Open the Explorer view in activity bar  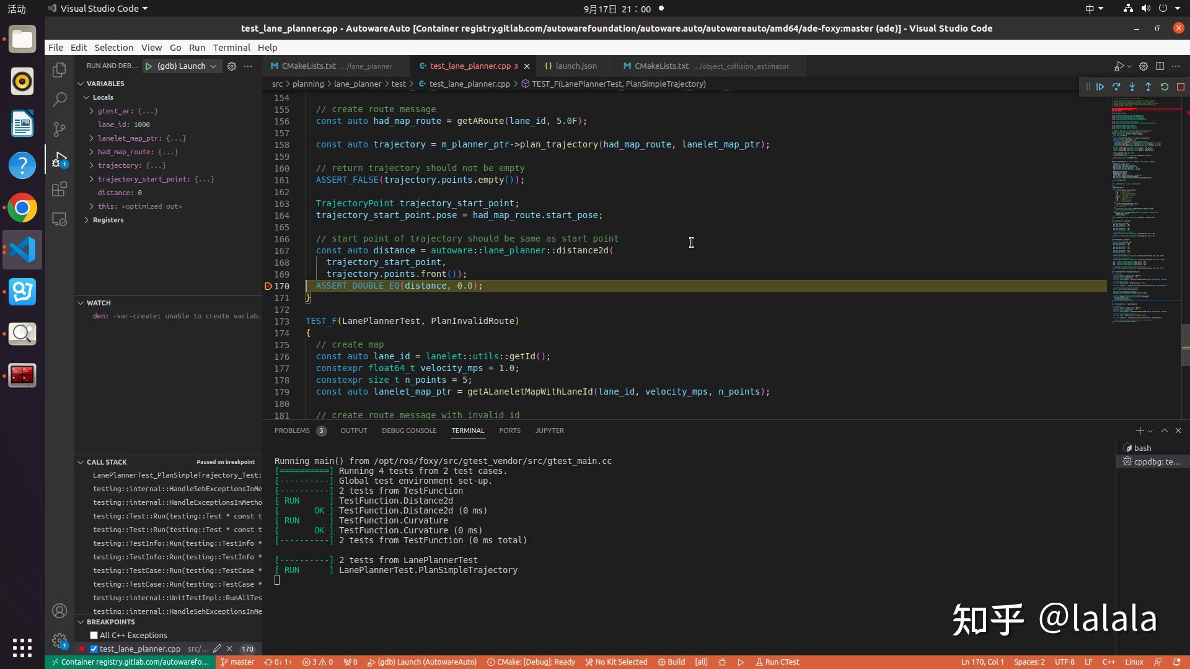click(59, 70)
